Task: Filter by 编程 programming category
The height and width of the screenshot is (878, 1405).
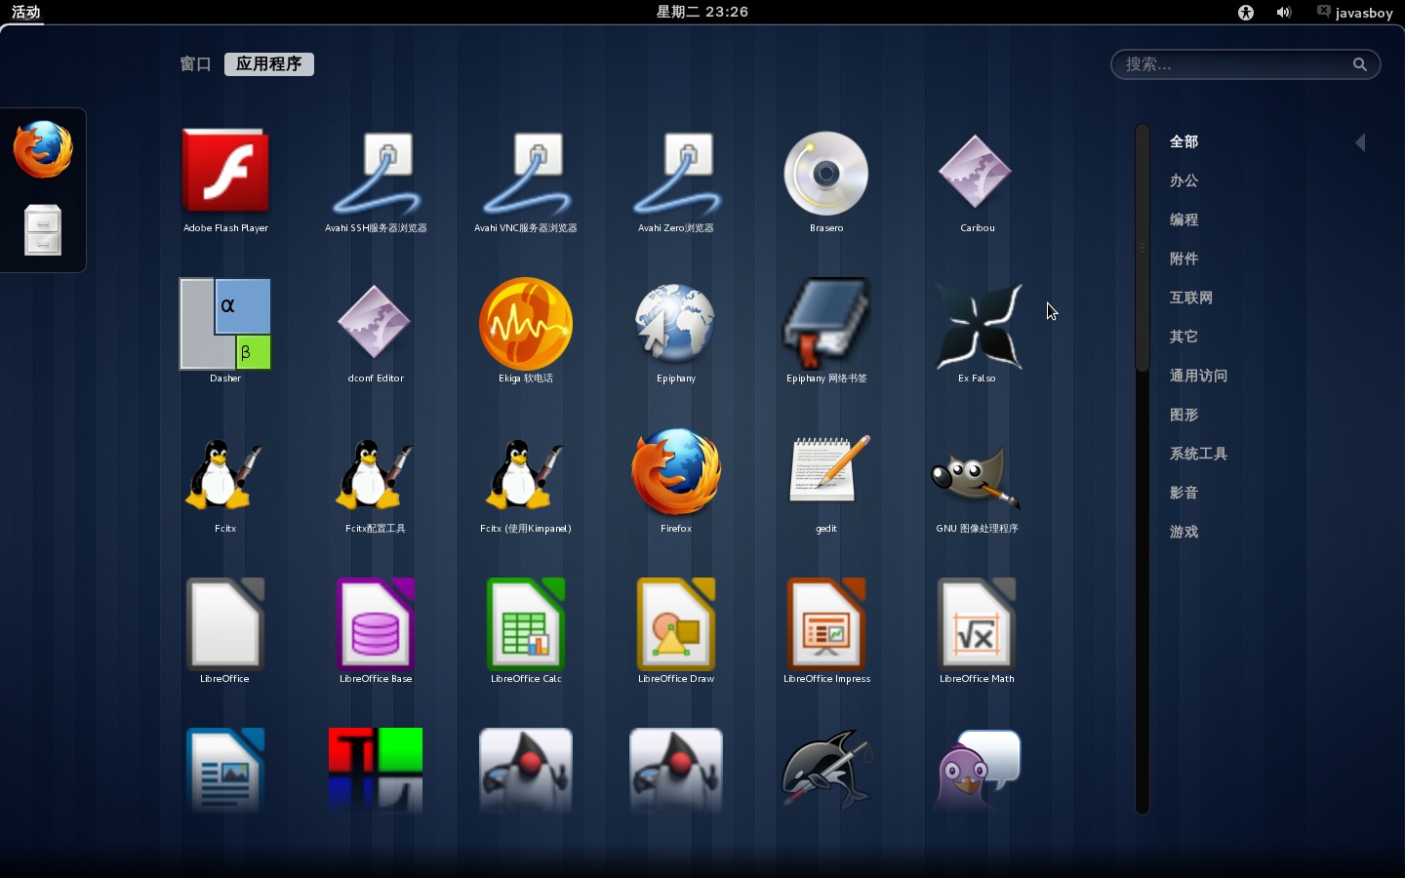Action: coord(1184,219)
